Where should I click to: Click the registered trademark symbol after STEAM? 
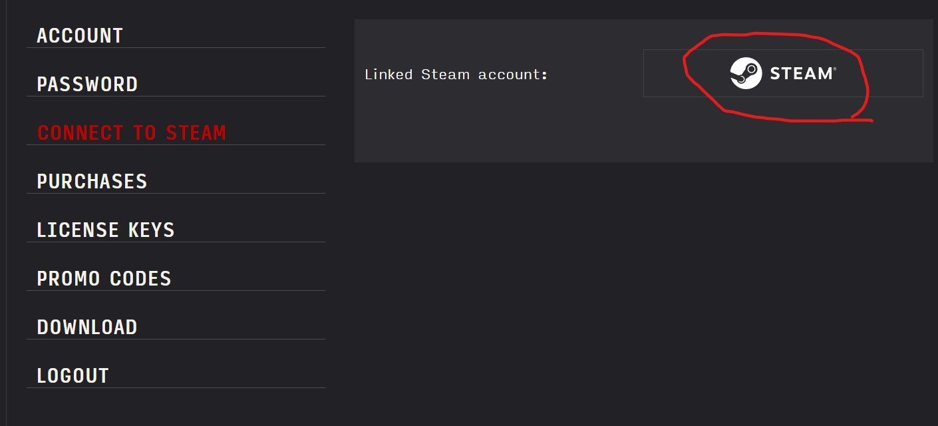[x=834, y=69]
